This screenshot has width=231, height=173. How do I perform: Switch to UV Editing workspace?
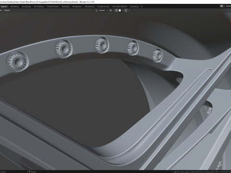point(38,7)
